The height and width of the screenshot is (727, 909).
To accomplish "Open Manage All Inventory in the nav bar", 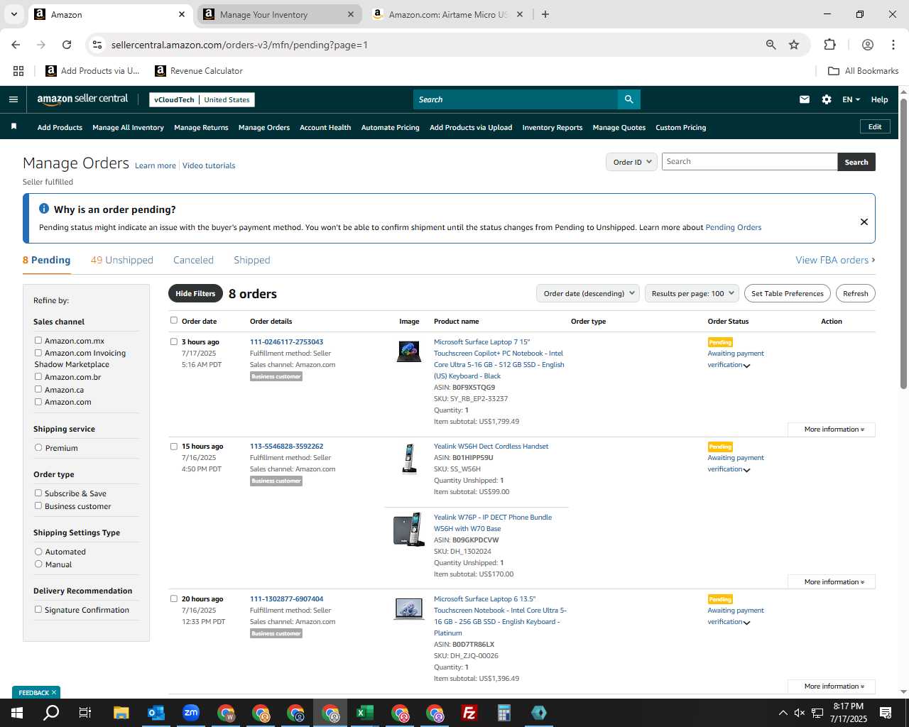I will tap(128, 127).
